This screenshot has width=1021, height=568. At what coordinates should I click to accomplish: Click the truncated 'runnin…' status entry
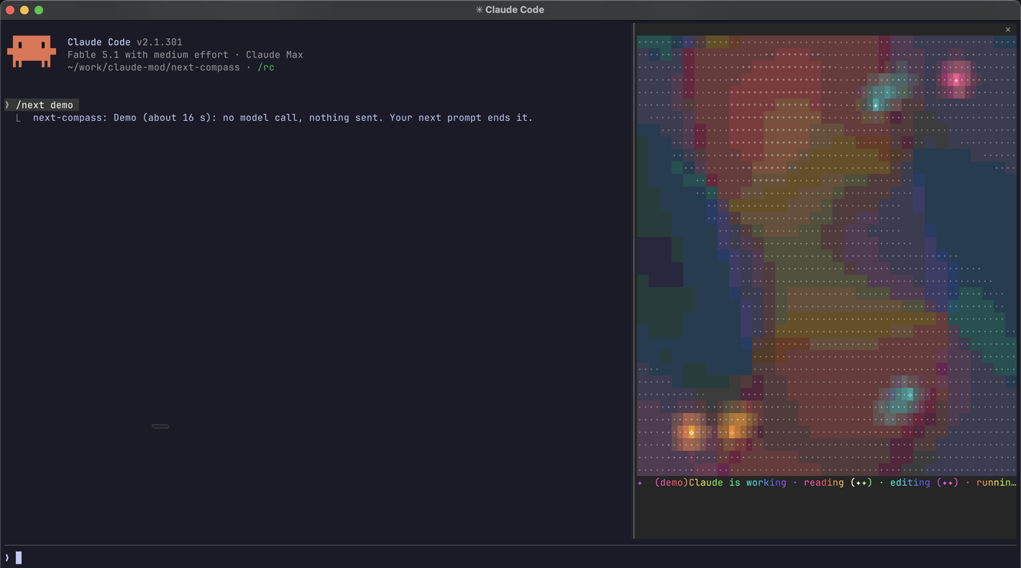[997, 483]
